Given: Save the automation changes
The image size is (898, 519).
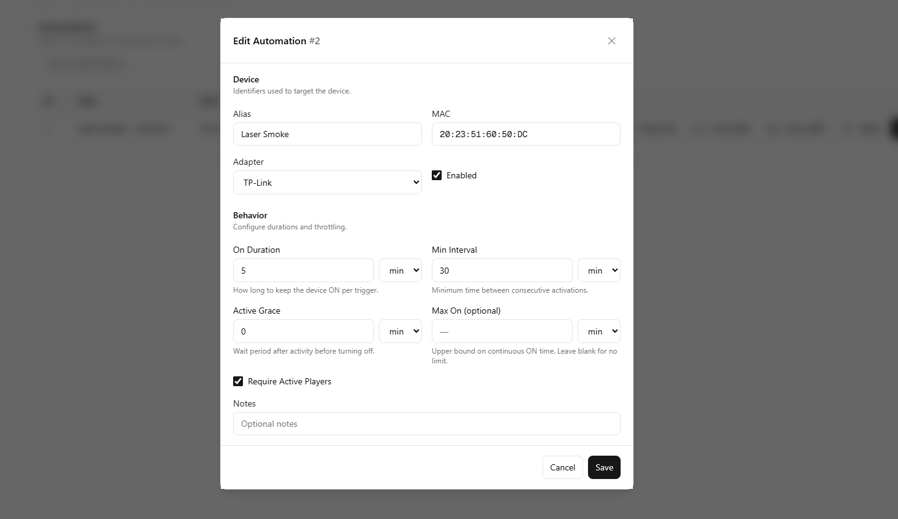Looking at the screenshot, I should click(x=603, y=467).
